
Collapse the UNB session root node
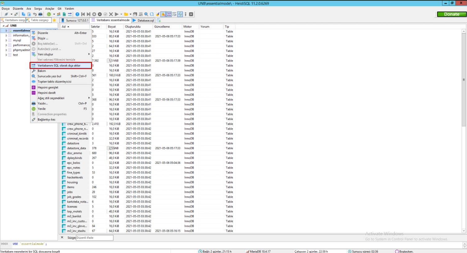[x=3, y=26]
